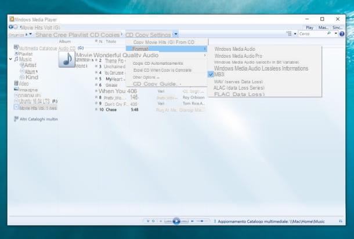Click the view options grid icon
The height and width of the screenshot is (239, 354).
289,34
